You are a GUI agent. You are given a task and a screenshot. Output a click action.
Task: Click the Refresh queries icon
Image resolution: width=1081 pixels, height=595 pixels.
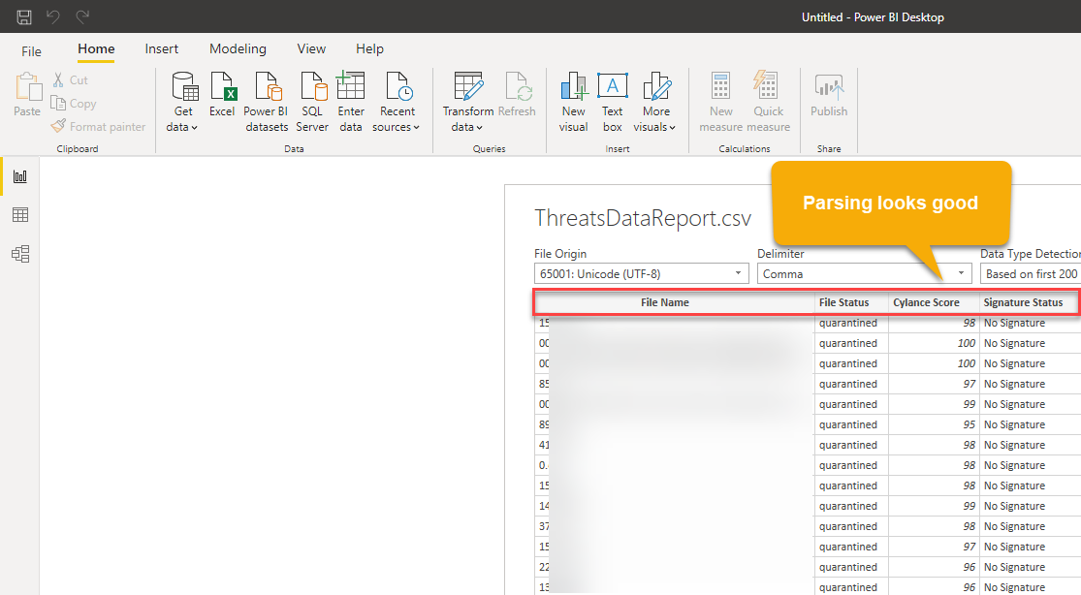coord(517,86)
